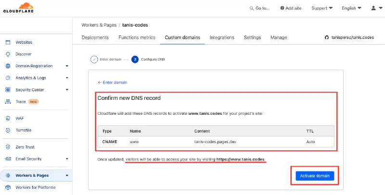Click the step 2 Configure DNS circle

[x=135, y=60]
